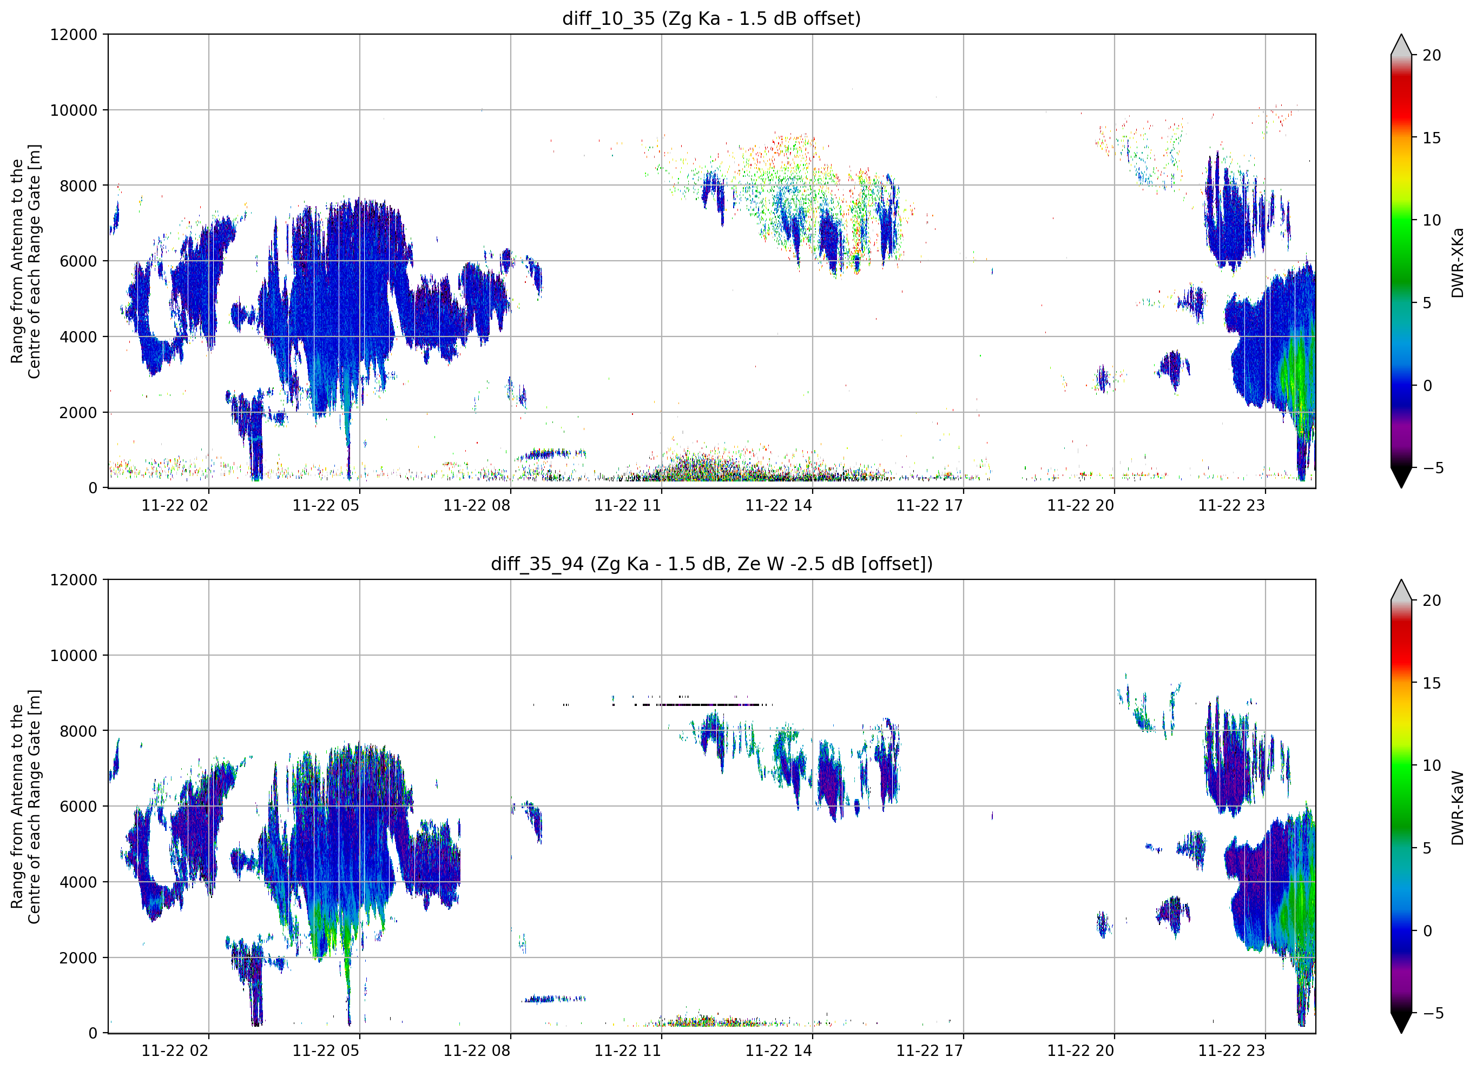The width and height of the screenshot is (1476, 1070).
Task: Click the "12000" range tick of diff_10_35 plot
Action: (x=74, y=35)
